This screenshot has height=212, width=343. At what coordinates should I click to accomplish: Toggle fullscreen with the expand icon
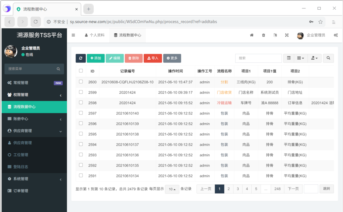tap(287, 35)
